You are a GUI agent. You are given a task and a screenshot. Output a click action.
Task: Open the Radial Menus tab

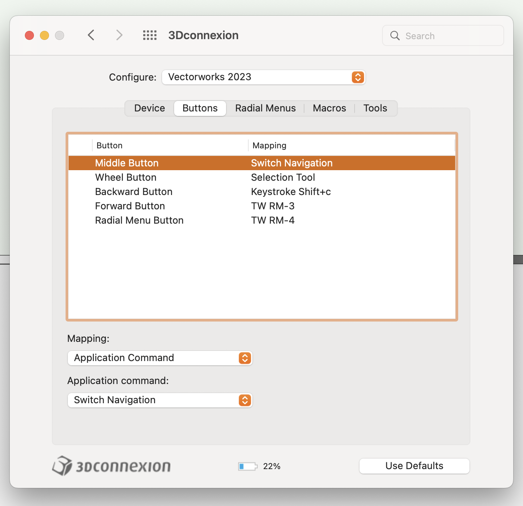[265, 108]
